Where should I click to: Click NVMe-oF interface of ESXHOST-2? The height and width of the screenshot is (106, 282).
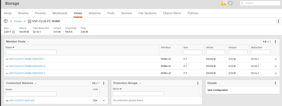tap(166, 66)
